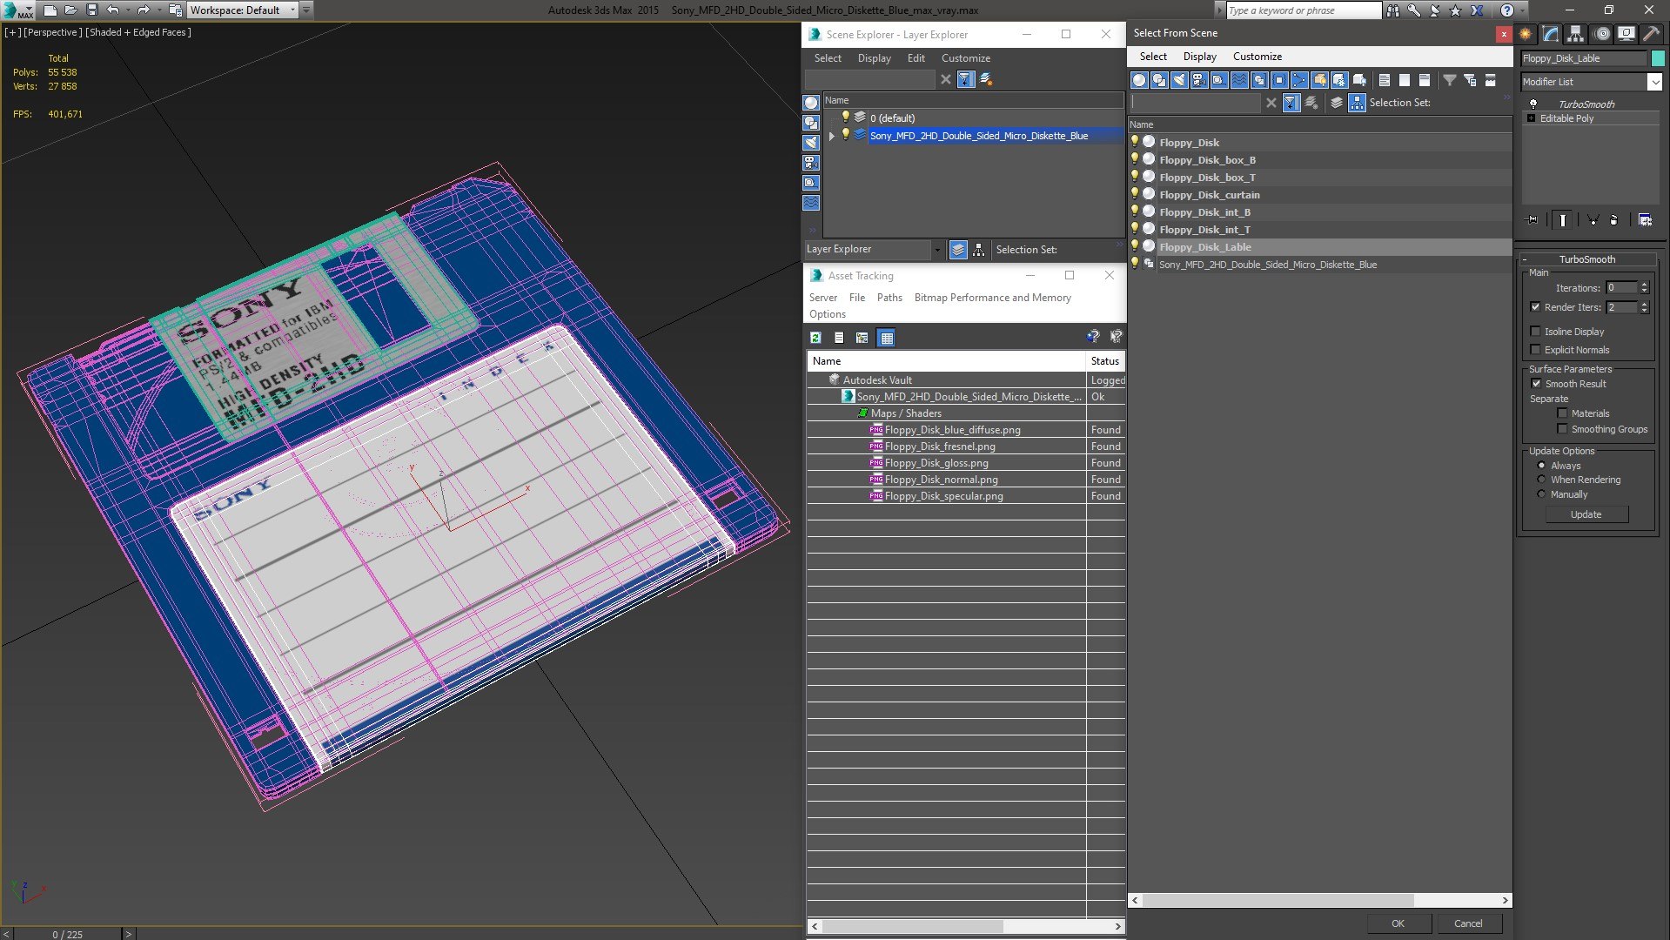
Task: Toggle Display Shapes filter in Select From Scene
Action: pos(1159,80)
